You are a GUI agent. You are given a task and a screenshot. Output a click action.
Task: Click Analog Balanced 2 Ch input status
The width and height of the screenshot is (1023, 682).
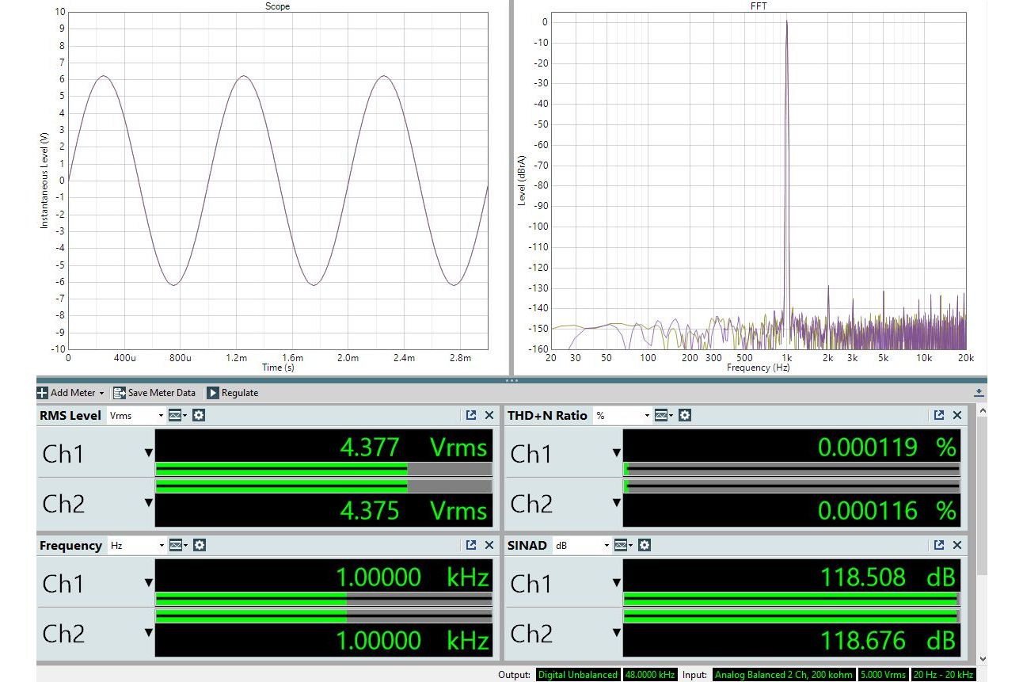pos(784,675)
